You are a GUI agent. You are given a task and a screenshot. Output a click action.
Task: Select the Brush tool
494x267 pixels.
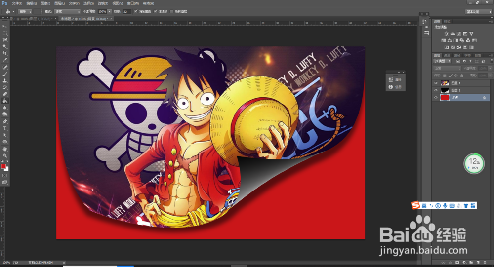5,74
